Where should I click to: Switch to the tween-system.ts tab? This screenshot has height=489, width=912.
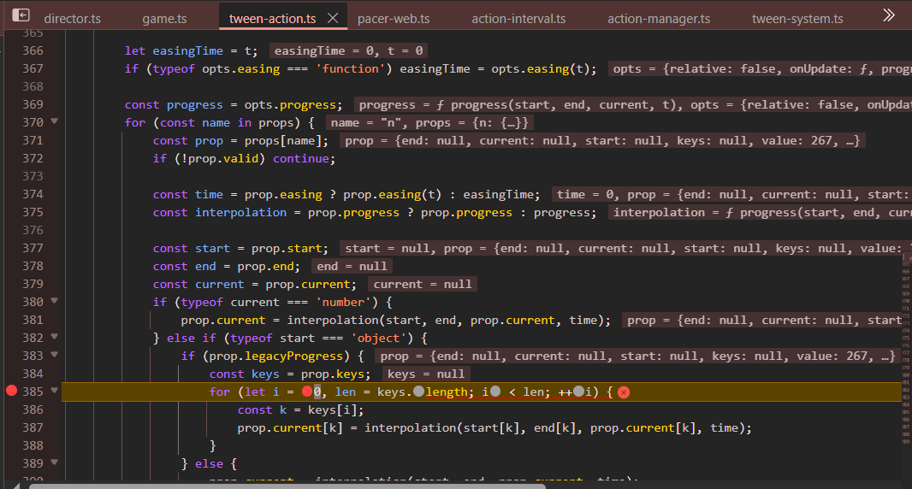[797, 19]
